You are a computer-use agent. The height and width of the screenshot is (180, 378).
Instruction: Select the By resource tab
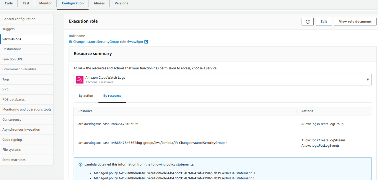pyautogui.click(x=112, y=96)
